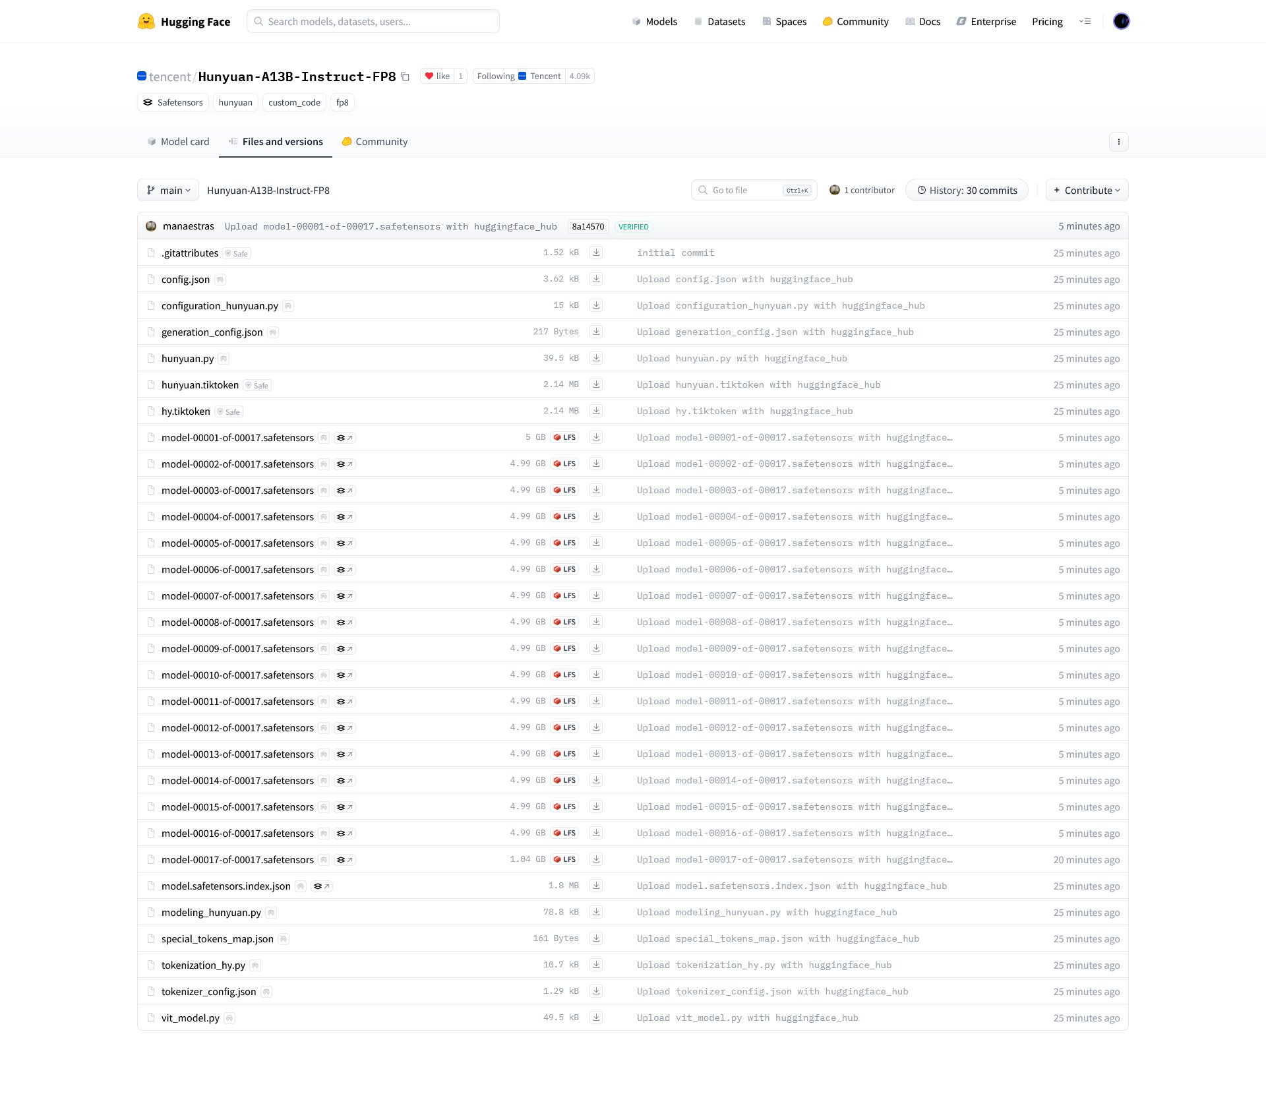This screenshot has width=1266, height=1094.
Task: View History: 30 commits
Action: [x=967, y=191]
